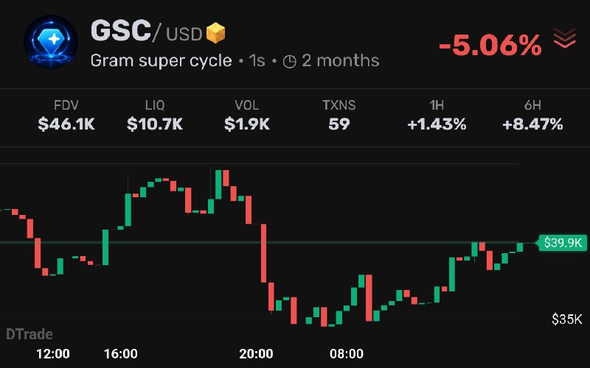This screenshot has height=368, width=590.
Task: Select the 12:00 time axis marker
Action: click(53, 354)
